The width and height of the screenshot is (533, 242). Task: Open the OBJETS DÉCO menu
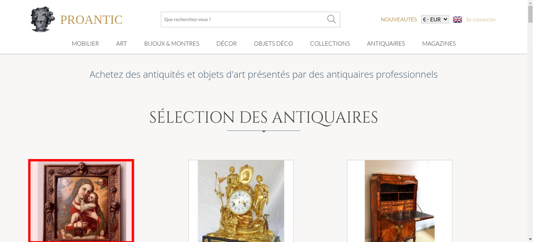(273, 43)
